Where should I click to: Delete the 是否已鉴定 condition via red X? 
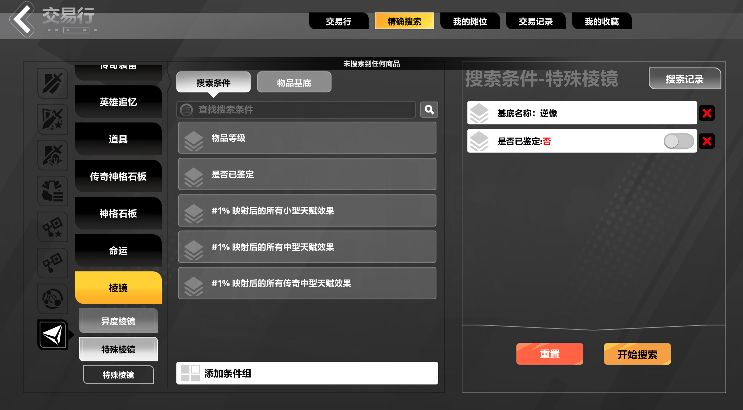coord(707,141)
